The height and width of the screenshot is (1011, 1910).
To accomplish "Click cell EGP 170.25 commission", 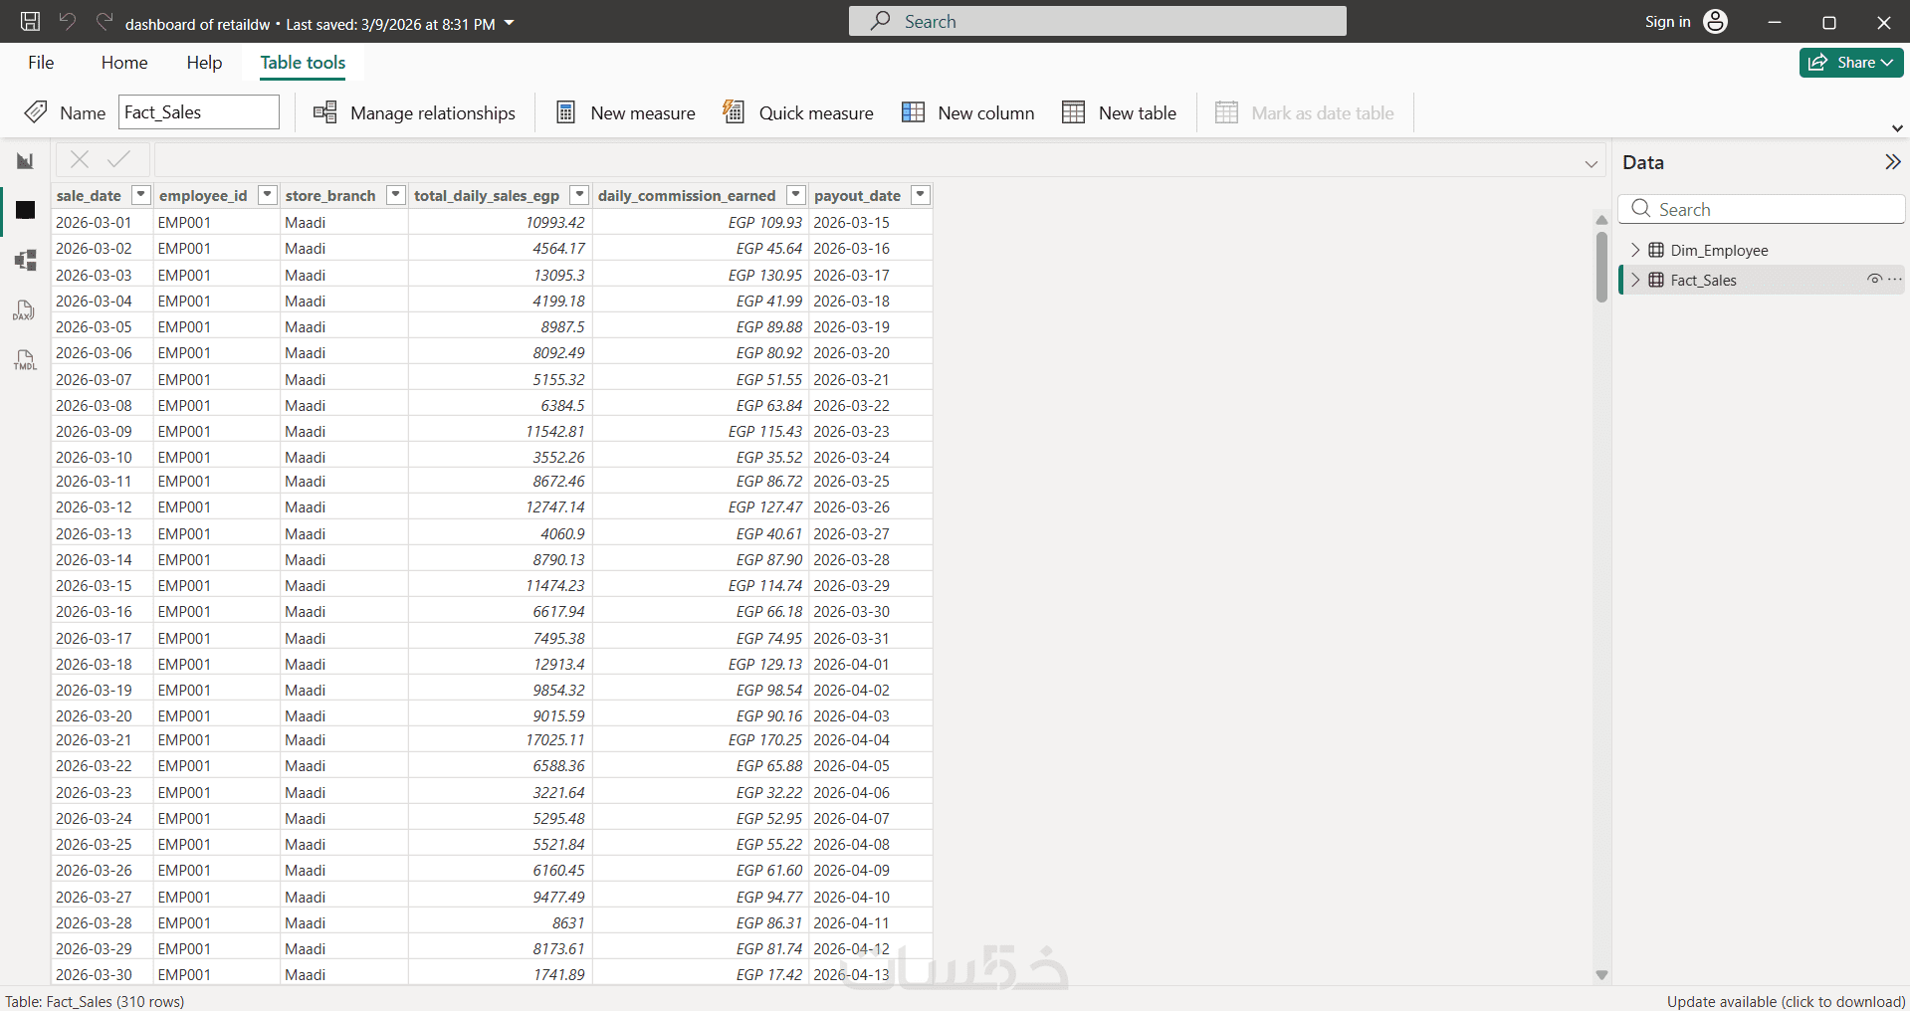I will [x=701, y=739].
